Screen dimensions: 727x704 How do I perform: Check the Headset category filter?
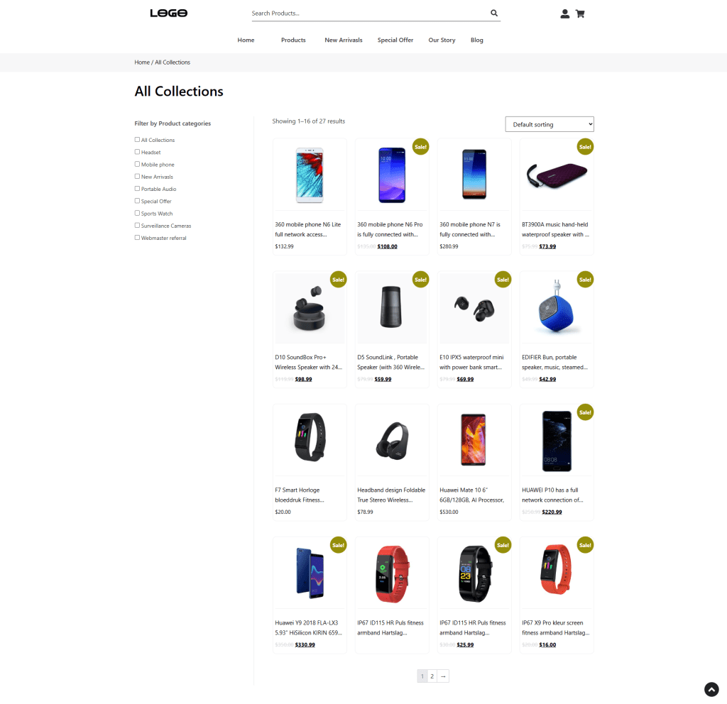pos(137,152)
